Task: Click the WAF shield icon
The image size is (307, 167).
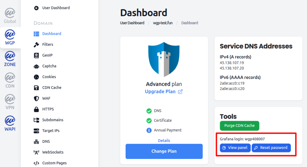Action: pyautogui.click(x=36, y=98)
